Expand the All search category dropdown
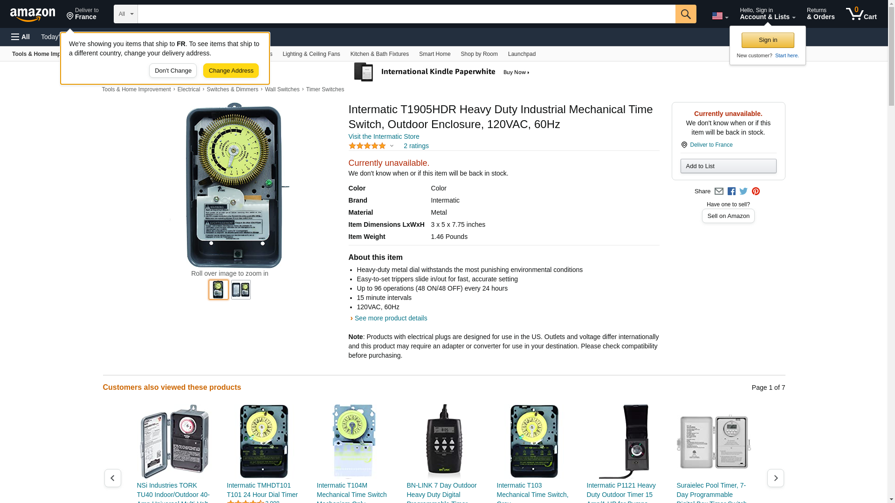This screenshot has height=503, width=895. click(126, 14)
